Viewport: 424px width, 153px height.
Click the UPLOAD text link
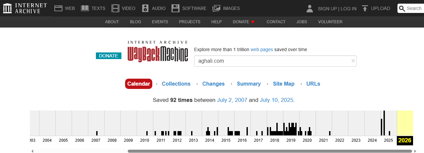381,8
